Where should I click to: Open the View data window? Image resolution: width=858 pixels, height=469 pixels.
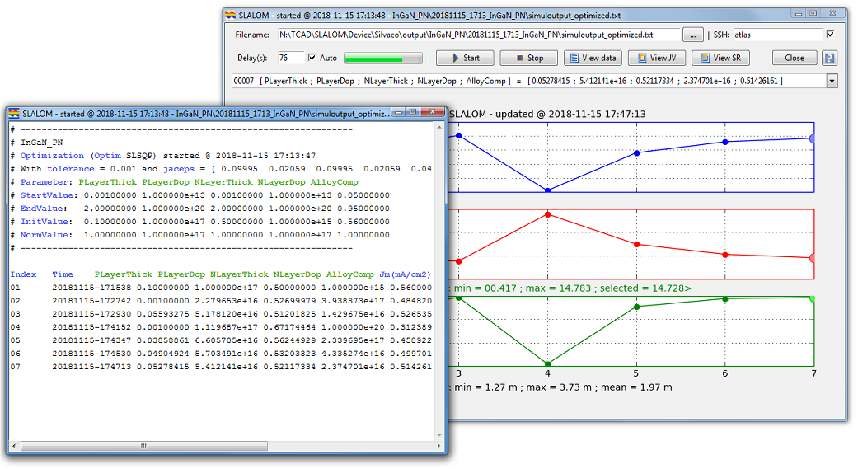point(593,58)
